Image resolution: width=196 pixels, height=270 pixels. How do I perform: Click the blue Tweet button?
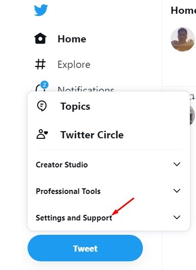[85, 248]
